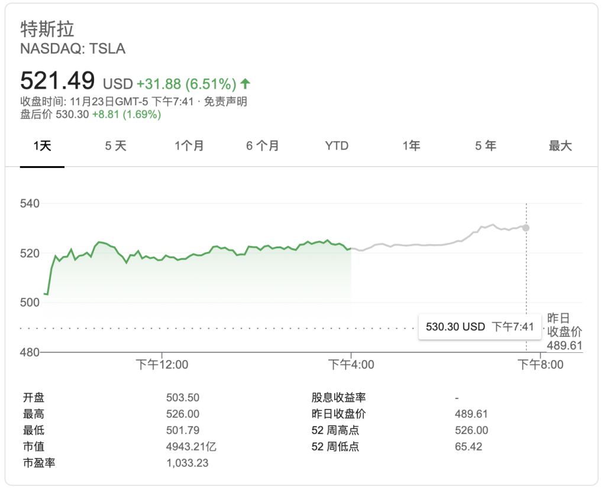Image resolution: width=604 pixels, height=493 pixels.
Task: Switch to the 5 天 tab
Action: pos(116,146)
